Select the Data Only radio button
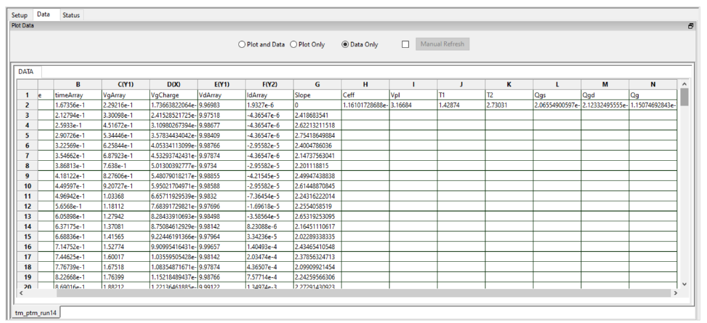707x323 pixels. pos(345,45)
